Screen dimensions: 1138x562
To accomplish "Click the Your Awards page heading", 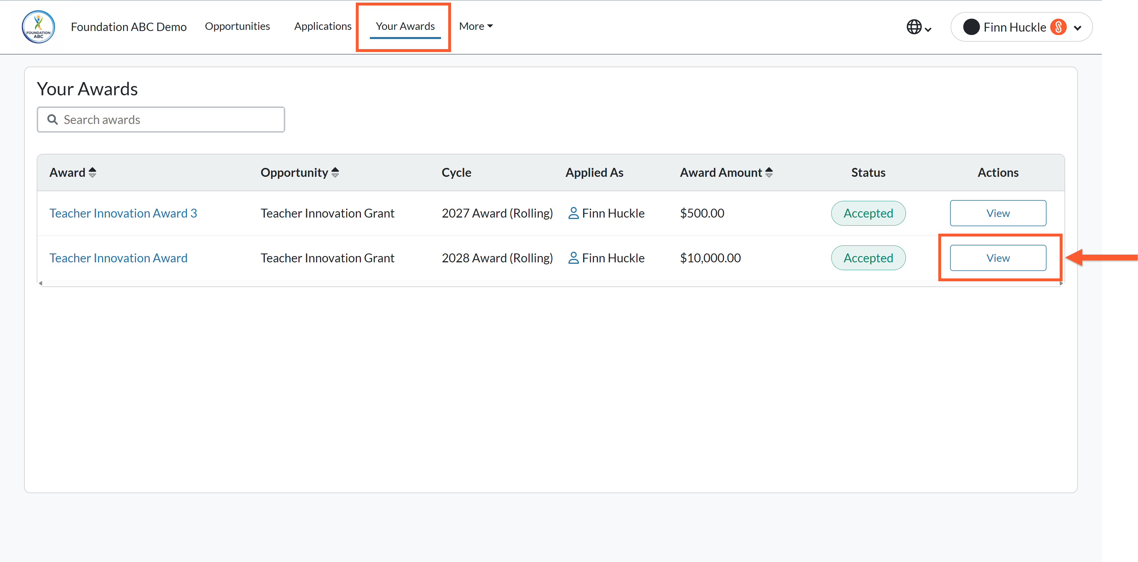I will click(x=88, y=89).
